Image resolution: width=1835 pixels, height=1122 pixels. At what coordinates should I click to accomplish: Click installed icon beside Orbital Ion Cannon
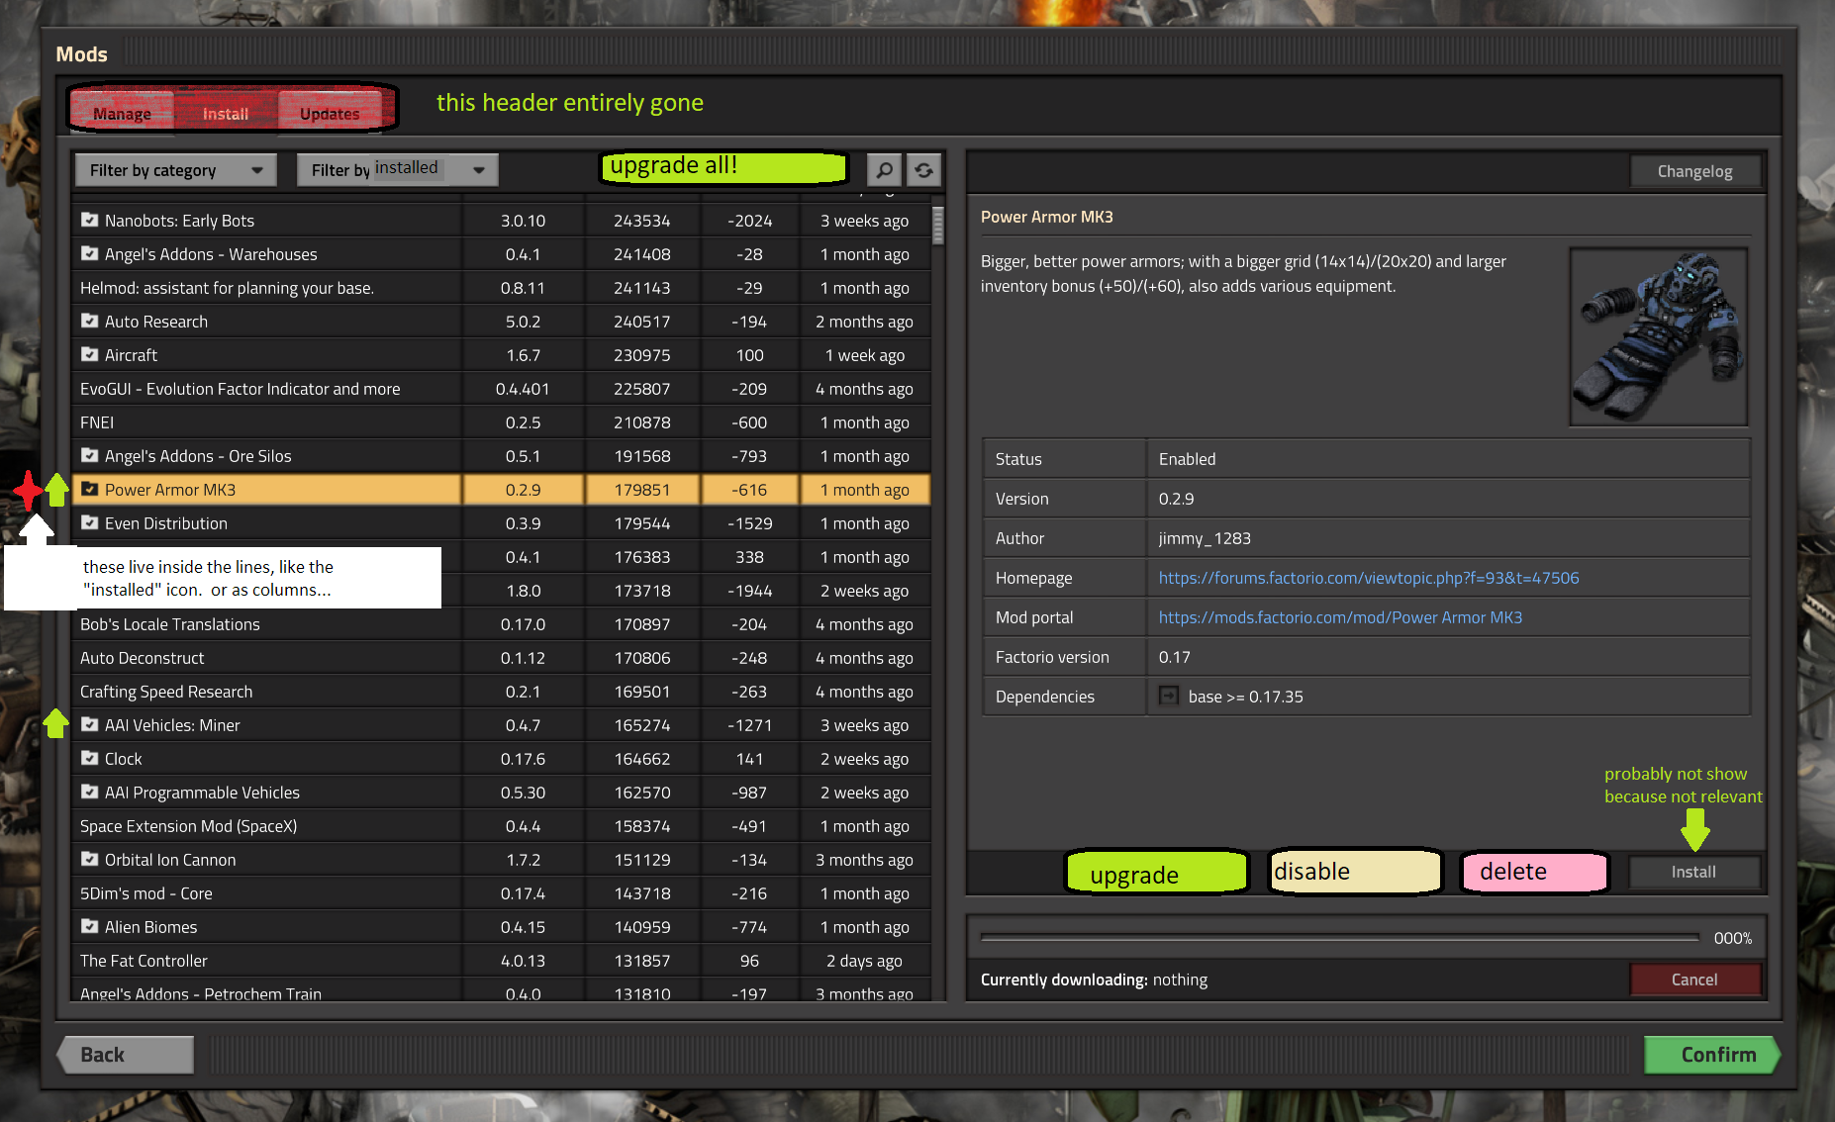[x=89, y=859]
